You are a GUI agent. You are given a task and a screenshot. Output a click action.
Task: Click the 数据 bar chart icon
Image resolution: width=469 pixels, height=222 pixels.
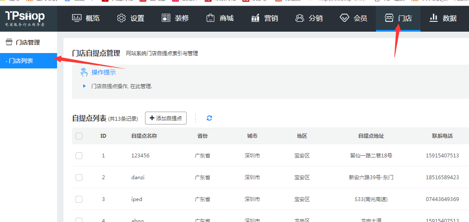click(x=433, y=18)
